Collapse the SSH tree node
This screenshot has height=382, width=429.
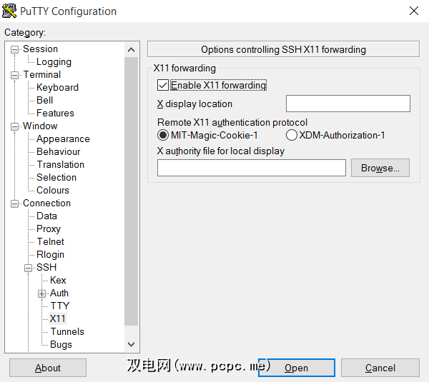(x=28, y=268)
